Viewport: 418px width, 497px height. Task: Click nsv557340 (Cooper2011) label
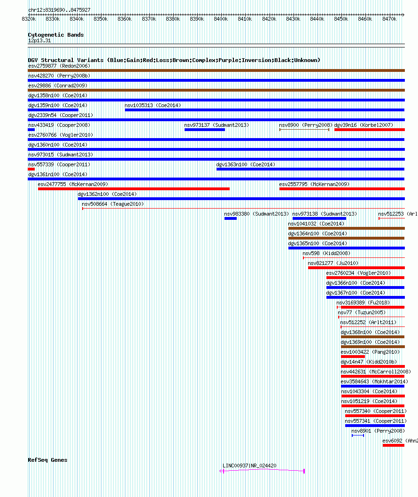376,411
